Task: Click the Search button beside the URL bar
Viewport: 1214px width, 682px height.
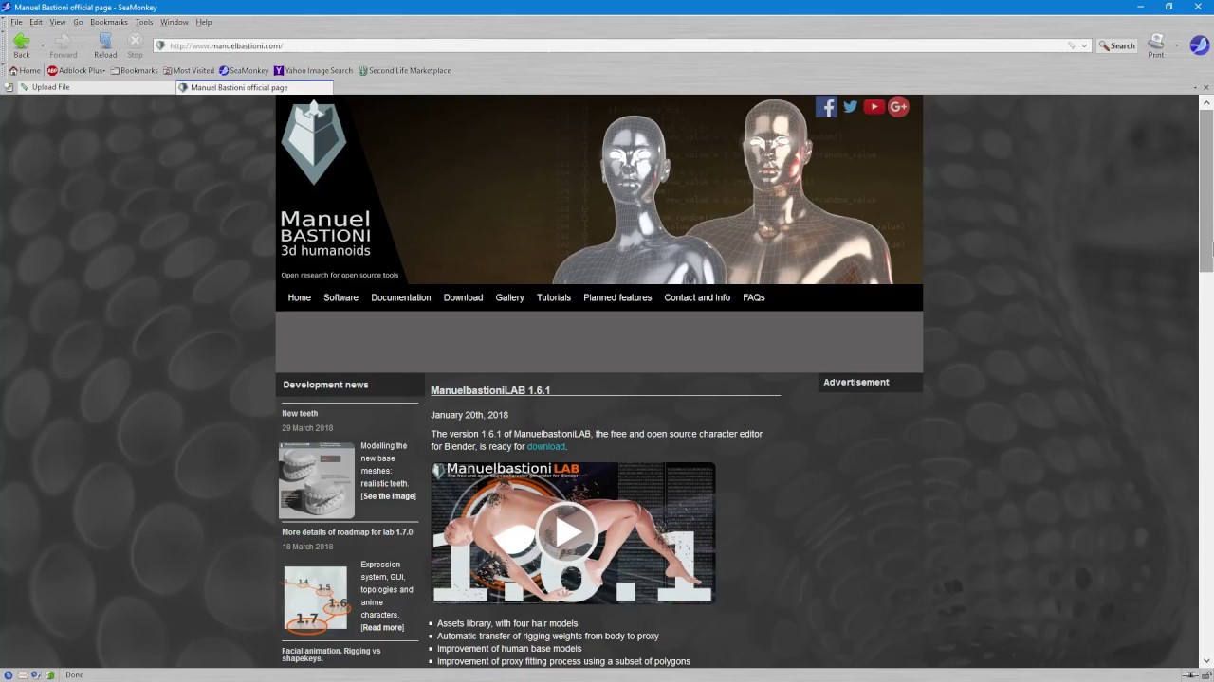Action: [x=1116, y=45]
